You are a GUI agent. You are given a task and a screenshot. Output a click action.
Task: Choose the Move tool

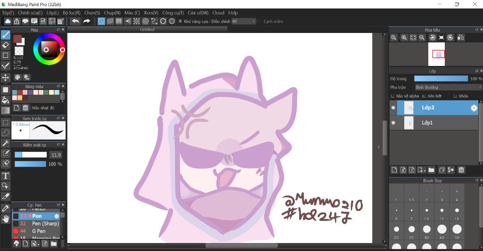[6, 77]
